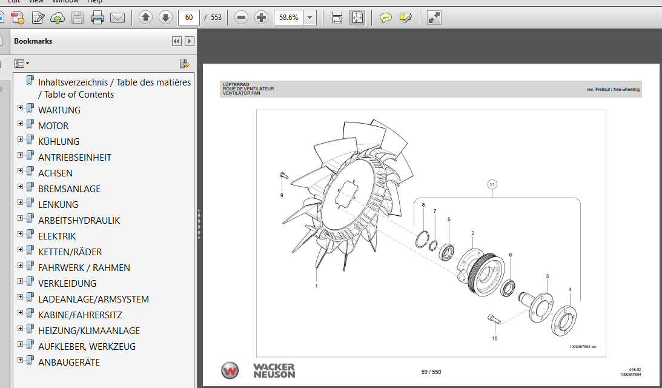662x388 pixels.
Task: Select the Sticky Note comment tool
Action: (x=385, y=17)
